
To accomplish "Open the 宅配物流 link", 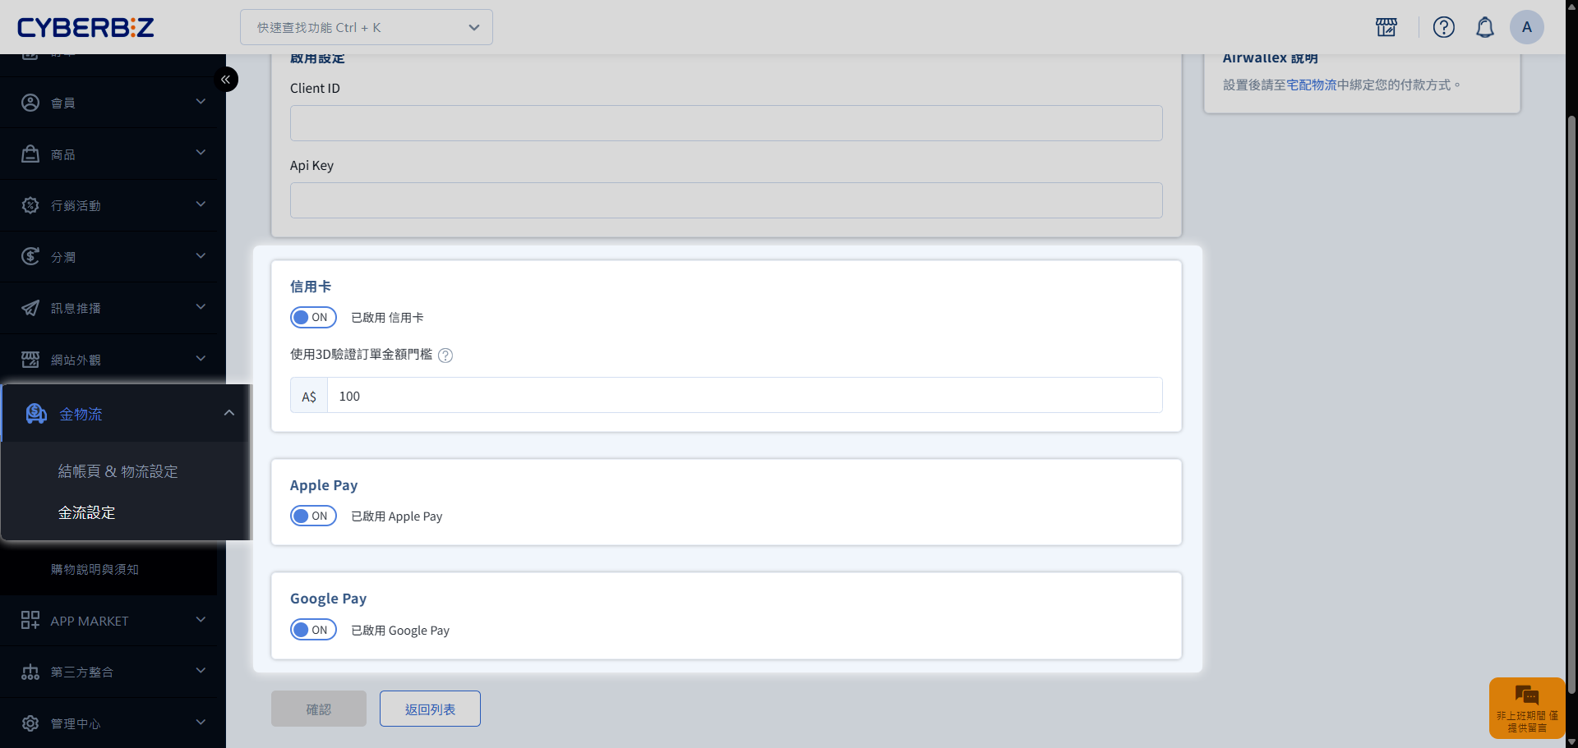I will click(1311, 85).
